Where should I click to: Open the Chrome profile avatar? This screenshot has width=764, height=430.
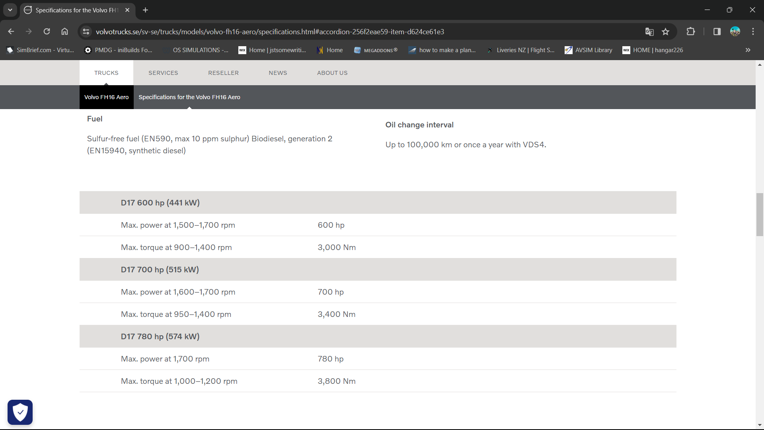coord(735,31)
